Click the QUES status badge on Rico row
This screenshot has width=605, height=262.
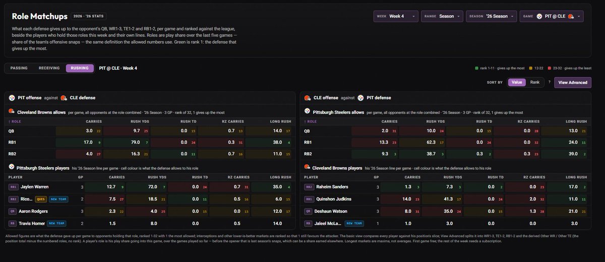click(x=41, y=199)
